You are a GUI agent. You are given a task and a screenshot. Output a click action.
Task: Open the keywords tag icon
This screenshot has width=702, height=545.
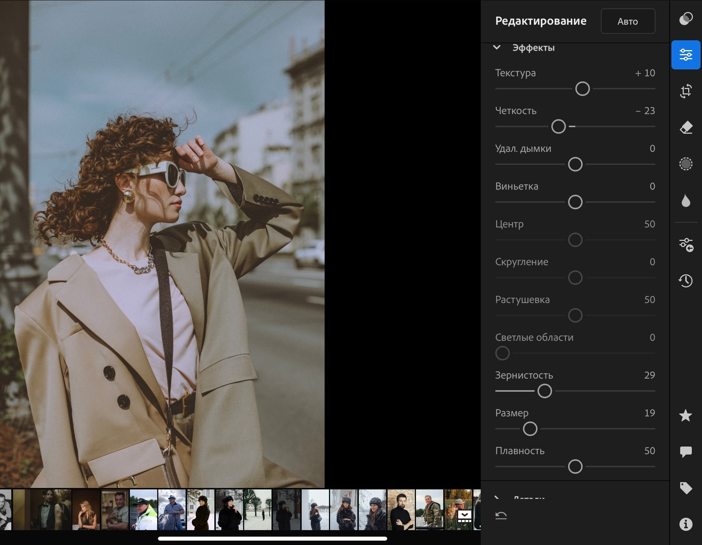686,488
